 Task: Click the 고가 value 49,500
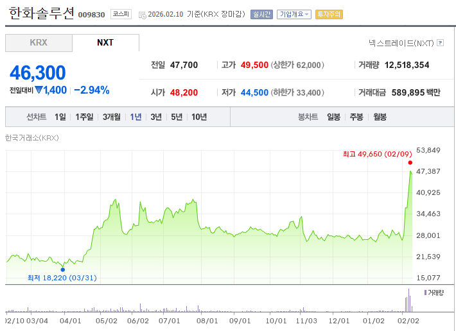point(254,65)
